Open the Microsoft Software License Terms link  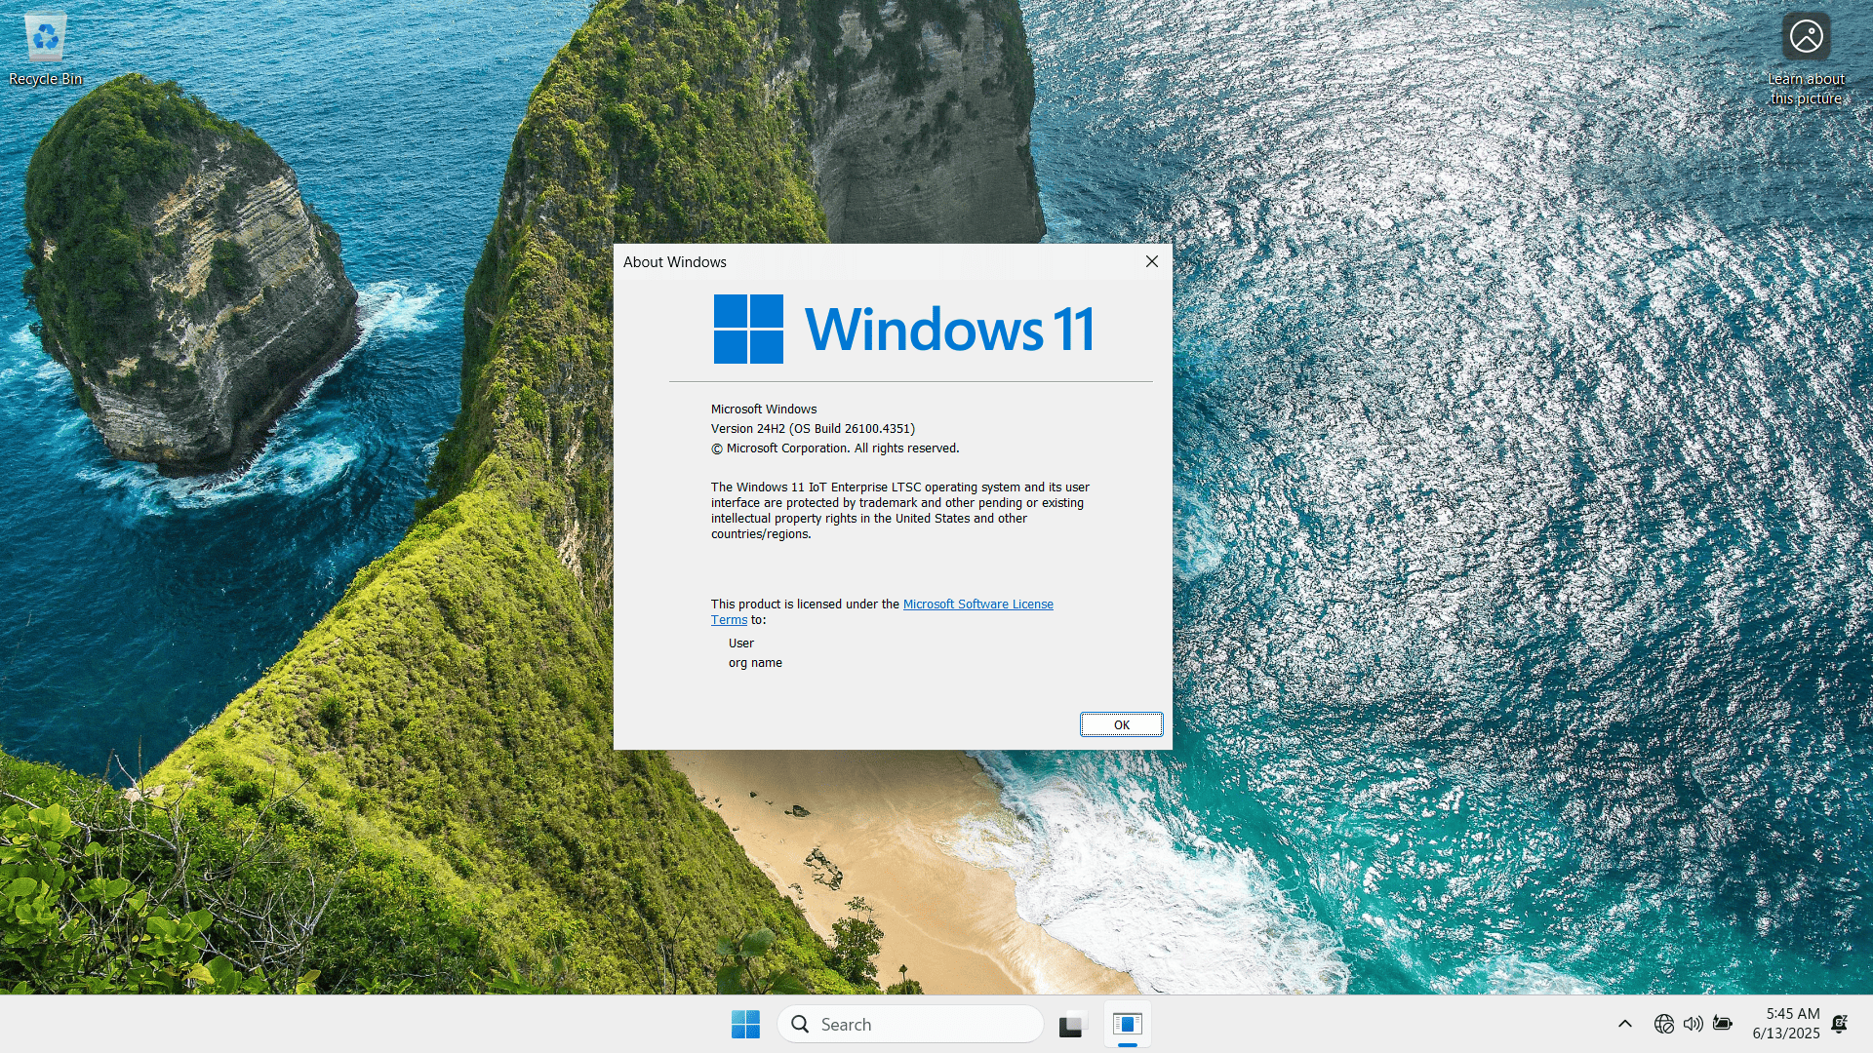click(x=977, y=604)
